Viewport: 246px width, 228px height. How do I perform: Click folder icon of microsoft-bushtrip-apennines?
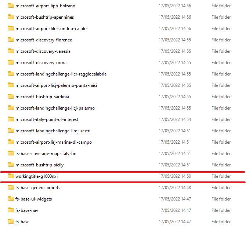click(x=11, y=17)
